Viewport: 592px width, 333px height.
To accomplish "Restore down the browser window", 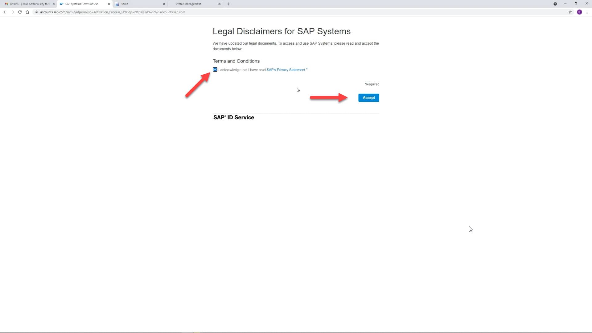I will (x=576, y=3).
